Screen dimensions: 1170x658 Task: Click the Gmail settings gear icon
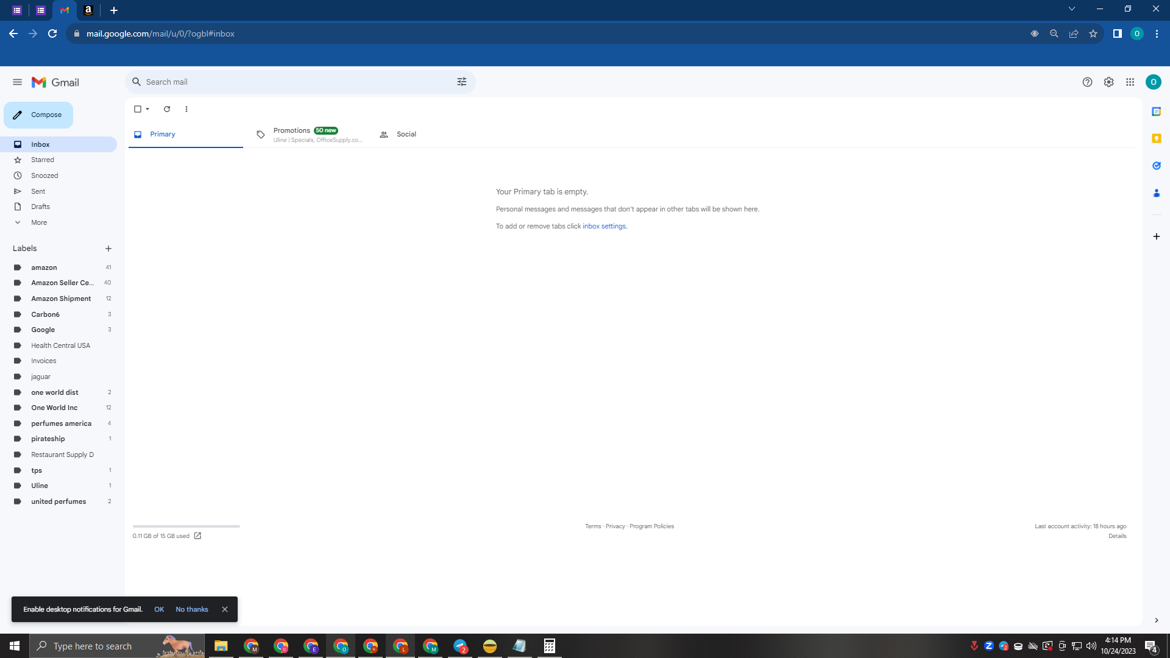pyautogui.click(x=1108, y=82)
